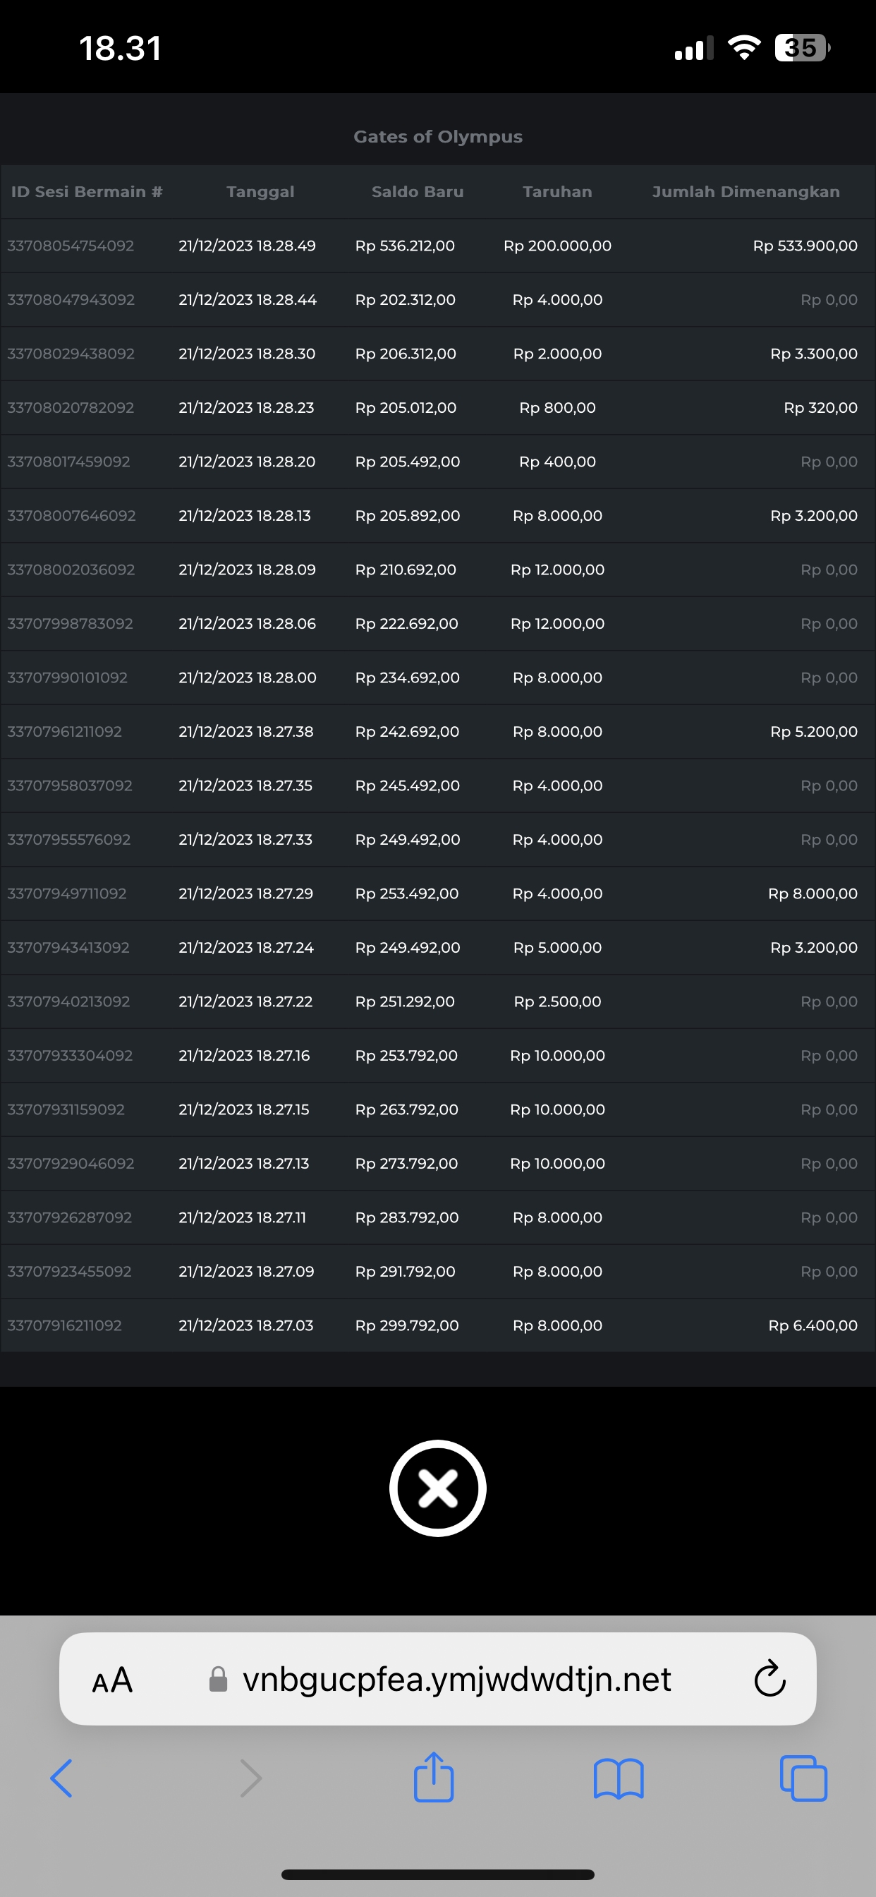Click the Jumlah Dimenangkan column header
This screenshot has height=1897, width=876.
(745, 191)
